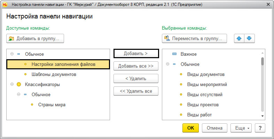This screenshot has width=274, height=139.
Task: Click the icon on Переместить в группу button
Action: 167,38
